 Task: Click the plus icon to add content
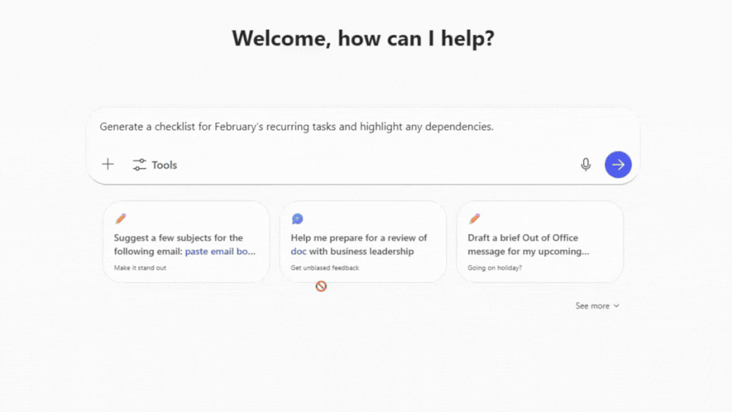(x=108, y=164)
